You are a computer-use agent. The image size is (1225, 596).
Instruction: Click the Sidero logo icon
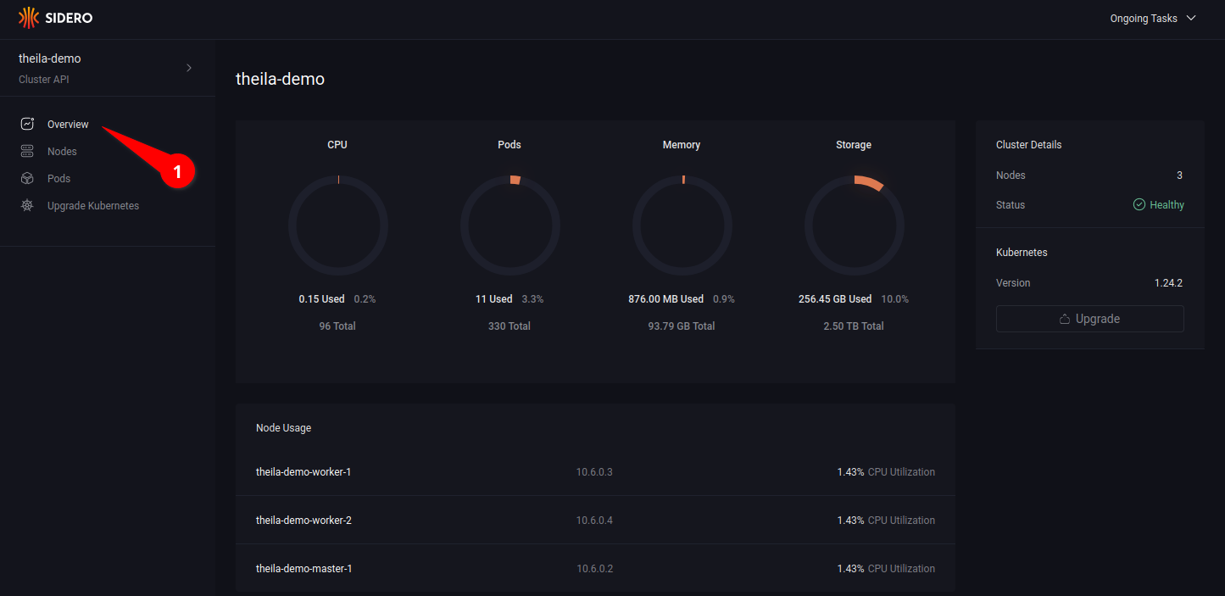(x=29, y=17)
